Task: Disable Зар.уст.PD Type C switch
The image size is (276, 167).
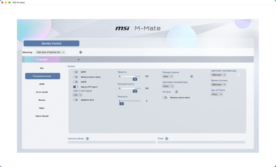Action: pyautogui.click(x=75, y=87)
